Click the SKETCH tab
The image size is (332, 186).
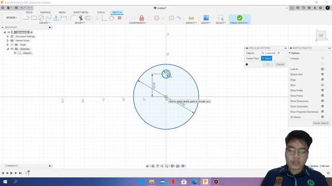[117, 12]
